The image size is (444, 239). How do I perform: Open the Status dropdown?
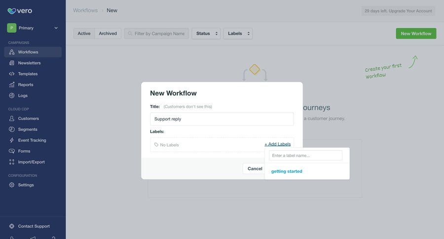pos(206,34)
